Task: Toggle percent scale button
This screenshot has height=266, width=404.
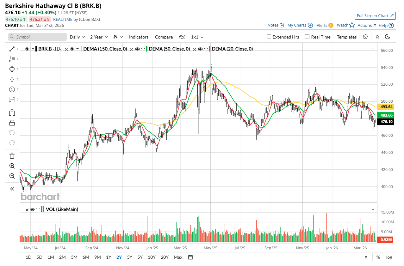Action: tap(378, 257)
